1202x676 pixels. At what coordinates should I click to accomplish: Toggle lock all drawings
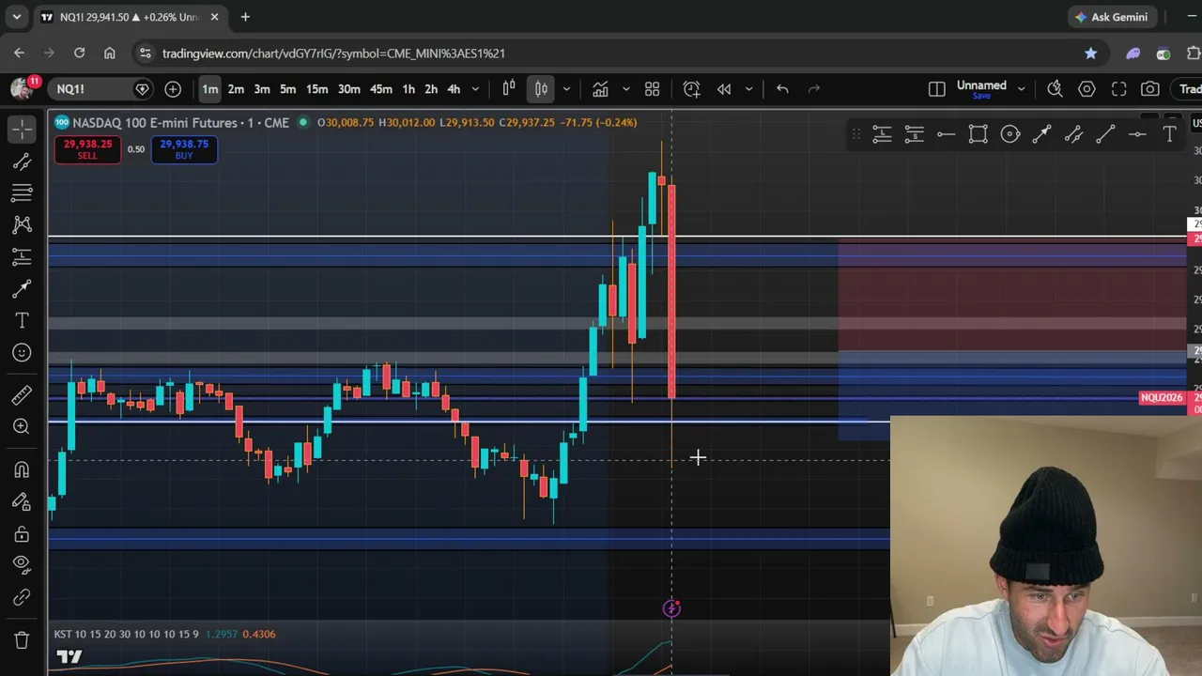click(x=22, y=533)
